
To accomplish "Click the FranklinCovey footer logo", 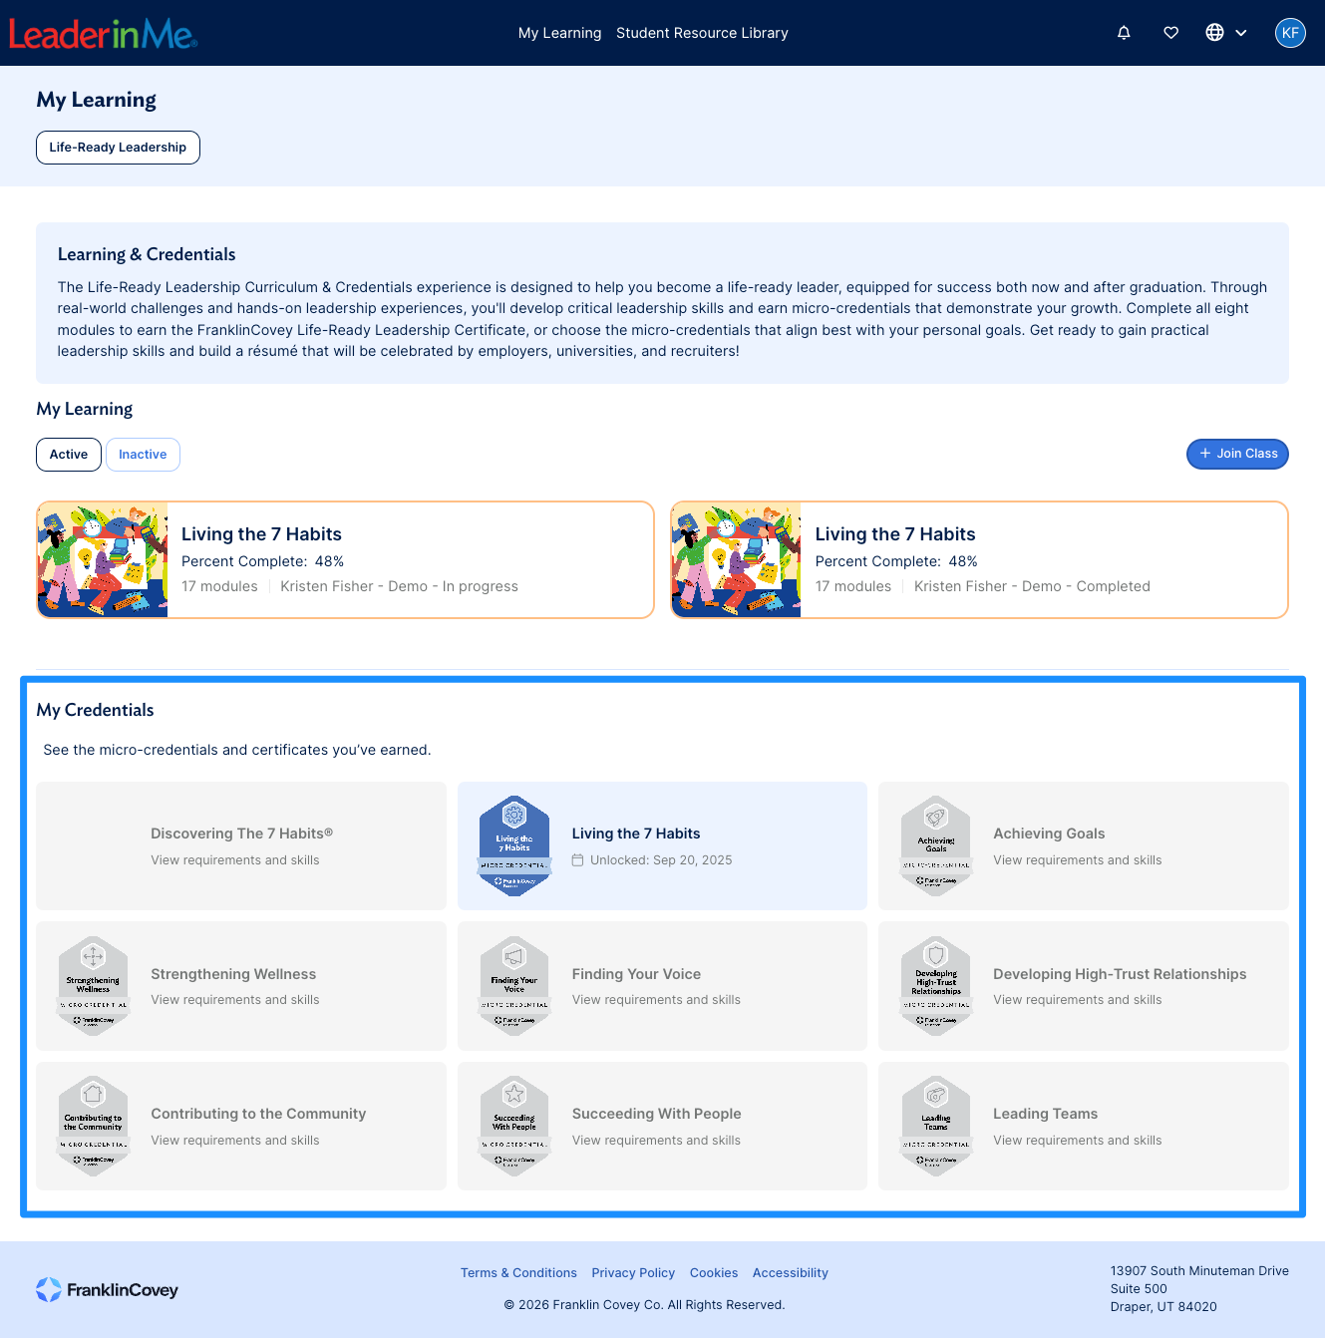I will [x=107, y=1290].
